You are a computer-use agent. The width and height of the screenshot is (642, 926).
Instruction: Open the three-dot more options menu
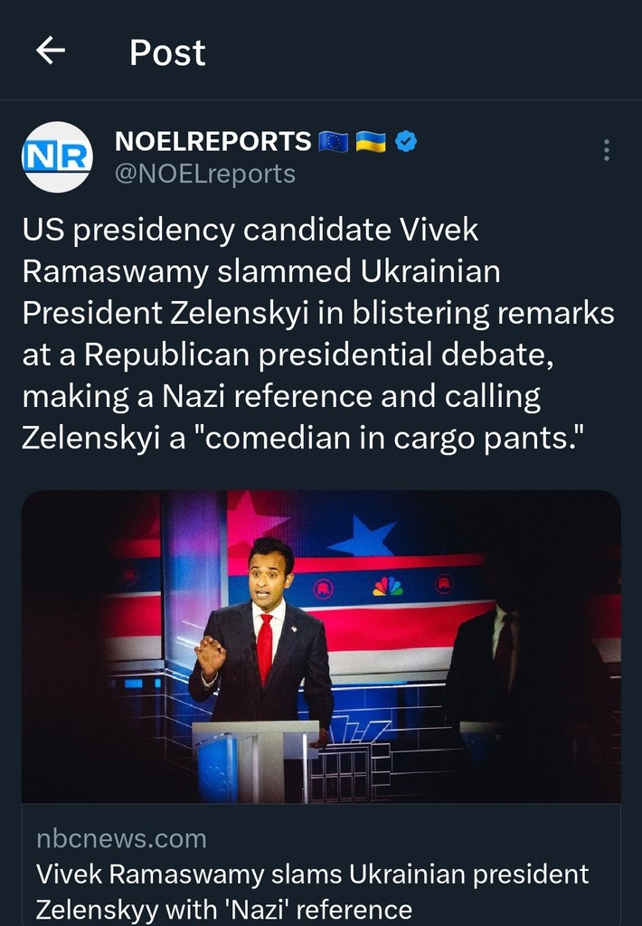606,149
